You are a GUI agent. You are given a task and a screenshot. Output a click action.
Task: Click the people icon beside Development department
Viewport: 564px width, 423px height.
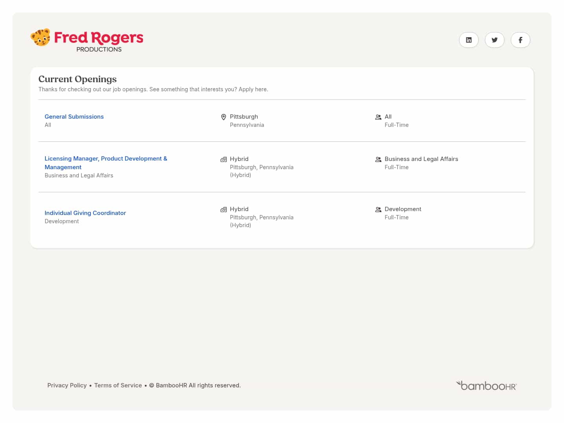[378, 210]
